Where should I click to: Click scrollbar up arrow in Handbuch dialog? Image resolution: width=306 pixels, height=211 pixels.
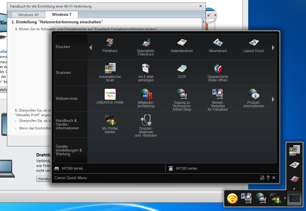coord(203,22)
